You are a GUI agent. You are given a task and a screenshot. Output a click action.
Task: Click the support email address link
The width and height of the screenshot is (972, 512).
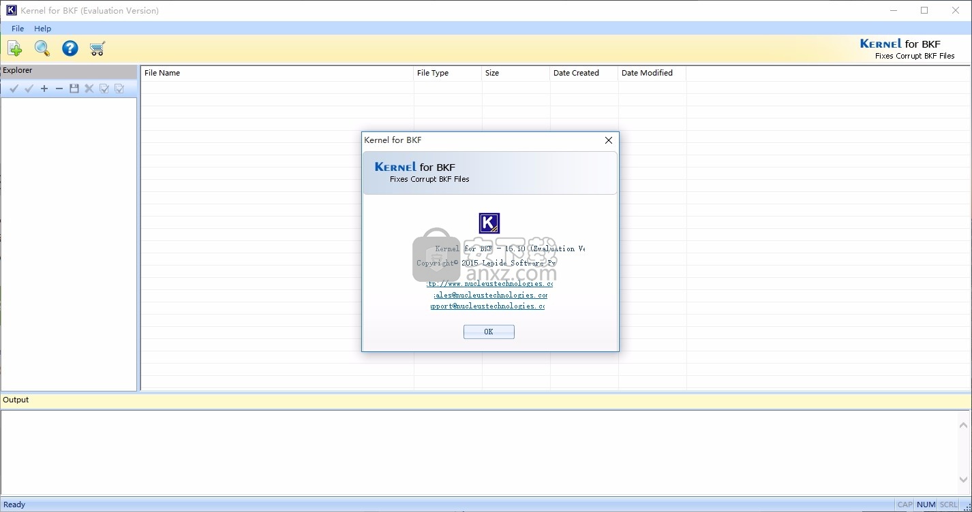coord(487,306)
